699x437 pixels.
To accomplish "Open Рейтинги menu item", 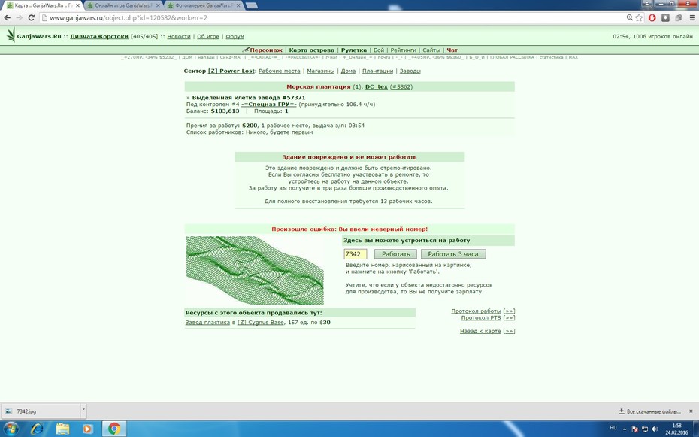I will click(403, 50).
